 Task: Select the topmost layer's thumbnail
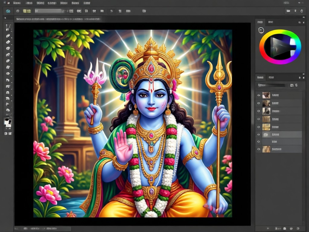click(266, 95)
